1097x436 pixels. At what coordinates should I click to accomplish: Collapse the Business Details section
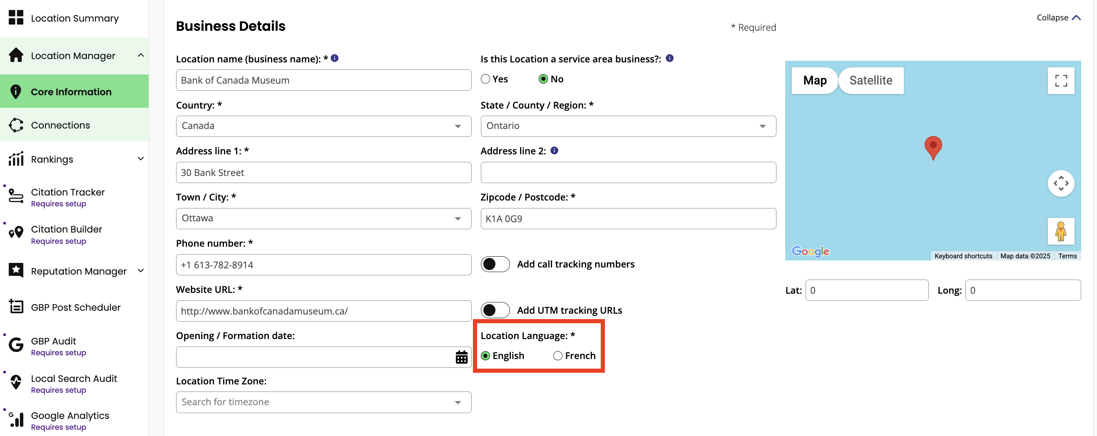1058,17
